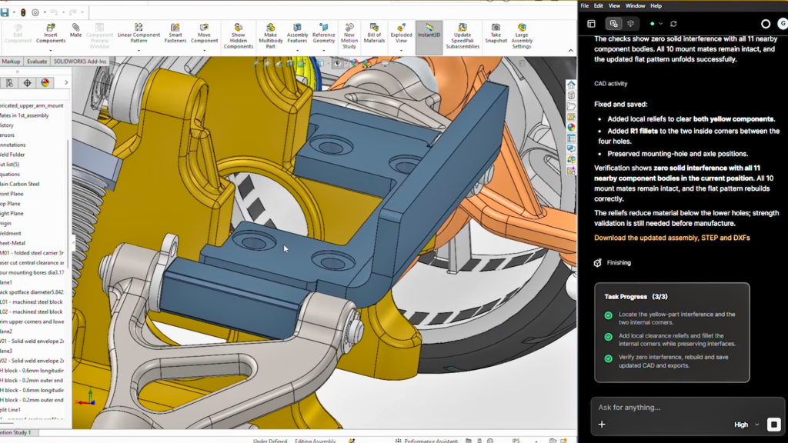Open Exploded View dropdown arrow
This screenshot has height=443, width=788.
click(401, 51)
